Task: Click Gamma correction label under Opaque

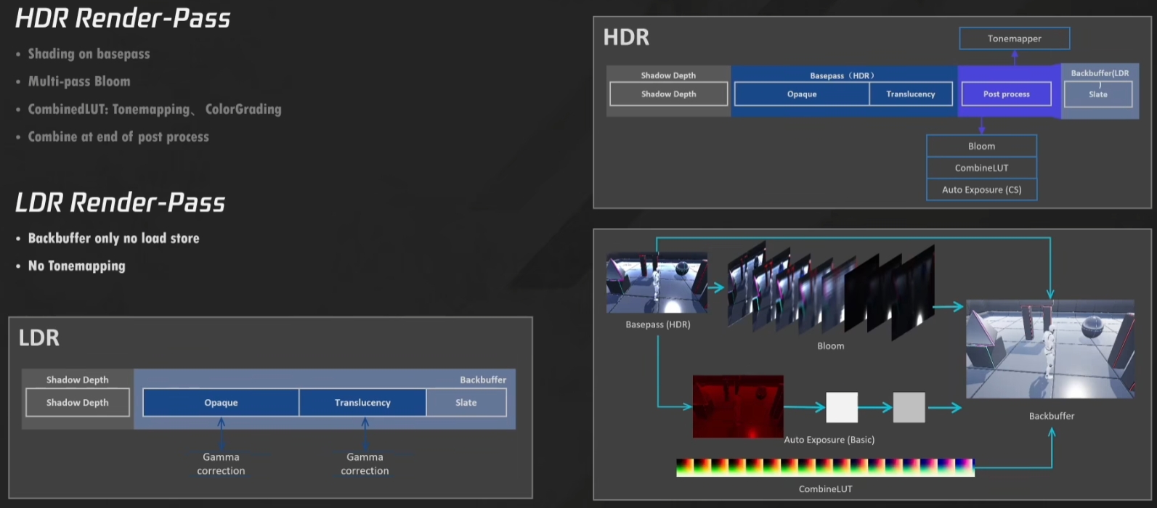Action: 221,464
